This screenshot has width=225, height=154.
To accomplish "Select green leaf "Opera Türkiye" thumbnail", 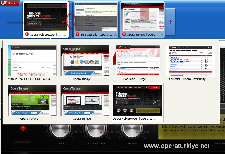I will [32, 100].
